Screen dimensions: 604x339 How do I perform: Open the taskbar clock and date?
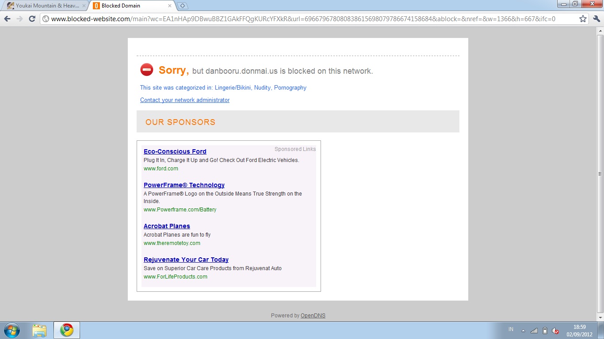579,331
